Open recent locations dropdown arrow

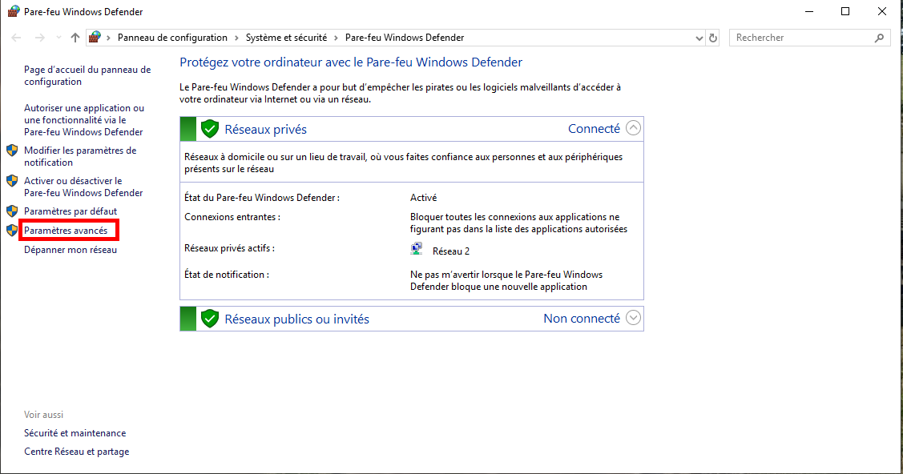tap(58, 38)
